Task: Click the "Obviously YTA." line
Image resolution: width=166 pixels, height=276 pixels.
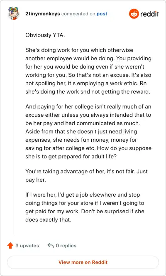Action: [x=45, y=35]
